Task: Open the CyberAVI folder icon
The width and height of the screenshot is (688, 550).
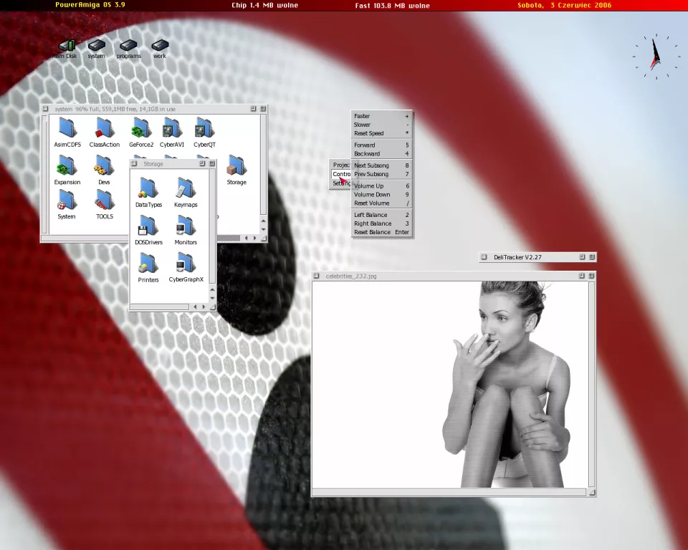Action: click(172, 130)
